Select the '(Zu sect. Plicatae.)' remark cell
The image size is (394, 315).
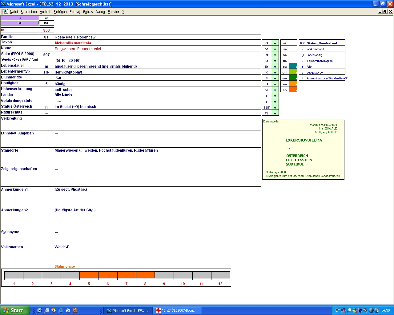157,197
